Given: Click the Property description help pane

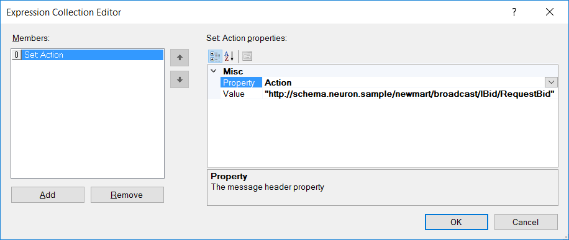Looking at the screenshot, I should [x=383, y=187].
